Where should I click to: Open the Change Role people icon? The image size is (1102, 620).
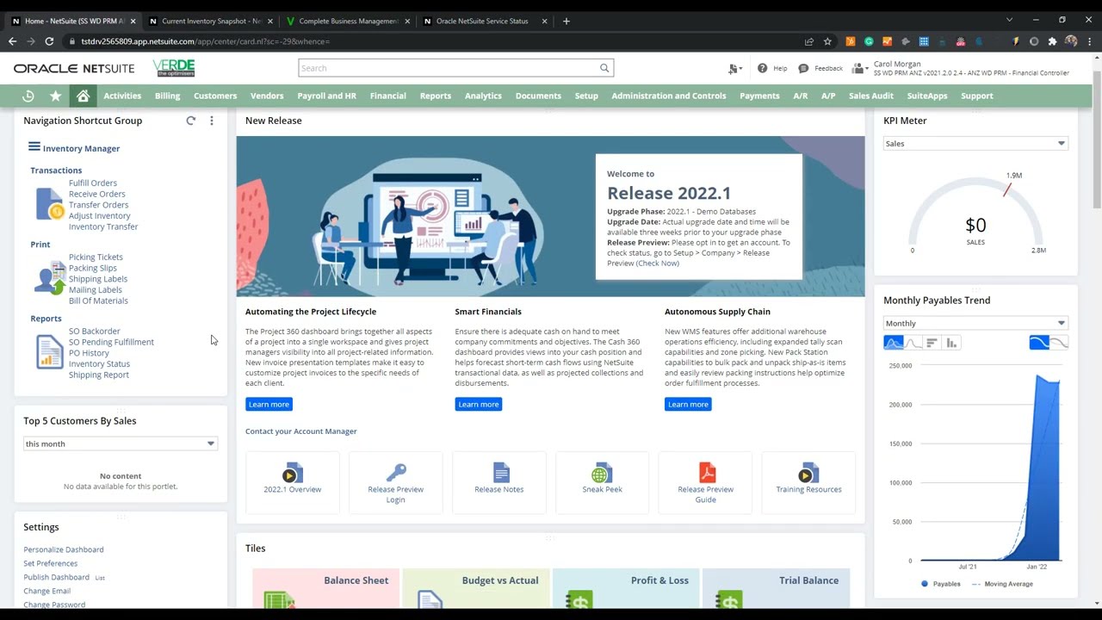pos(858,68)
